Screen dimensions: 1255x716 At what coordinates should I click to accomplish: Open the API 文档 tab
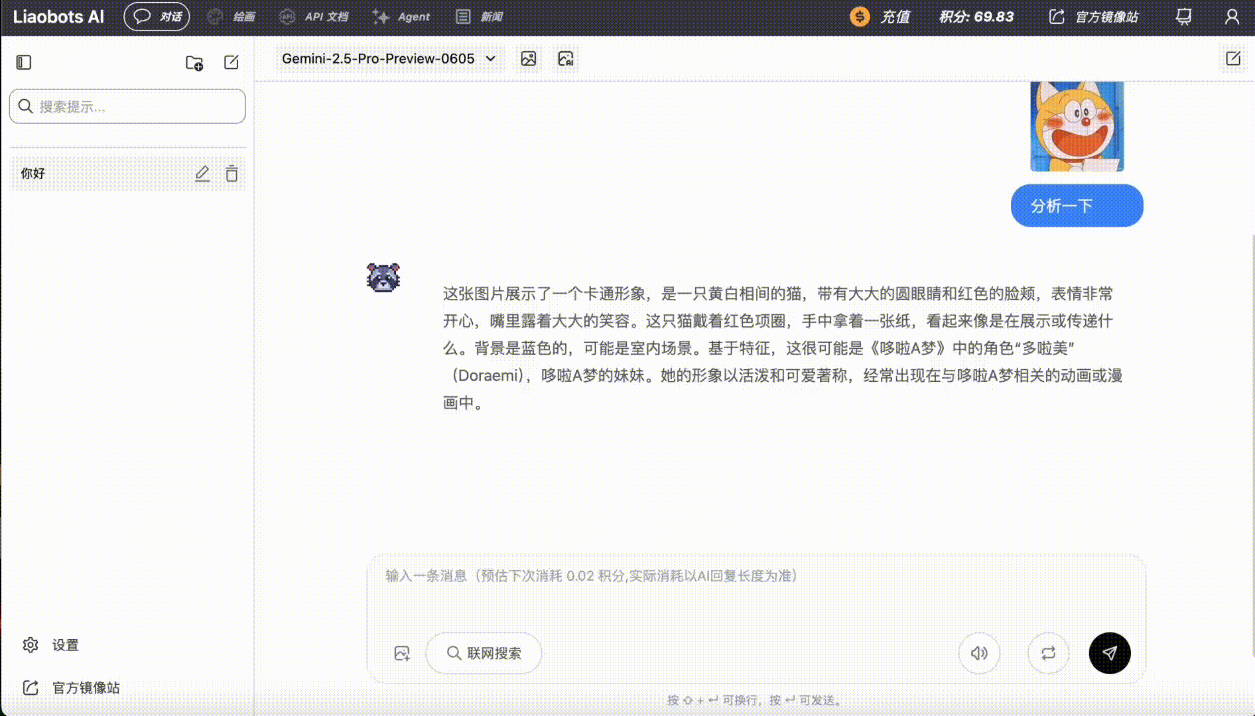(x=314, y=17)
